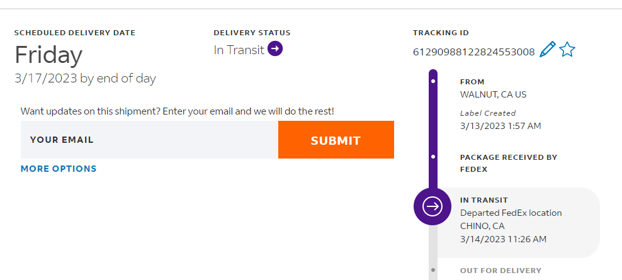Click the WALNUT, CA US origin text
The image size is (622, 280).
pos(493,94)
